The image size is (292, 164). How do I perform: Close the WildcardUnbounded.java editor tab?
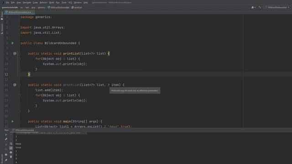click(x=33, y=12)
